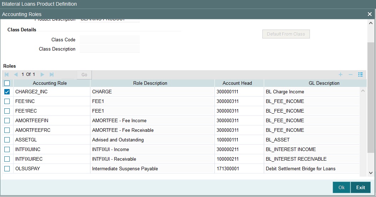Screen dimensions: 376x197
Task: Click account head 300000111 cell
Action: coord(239,92)
